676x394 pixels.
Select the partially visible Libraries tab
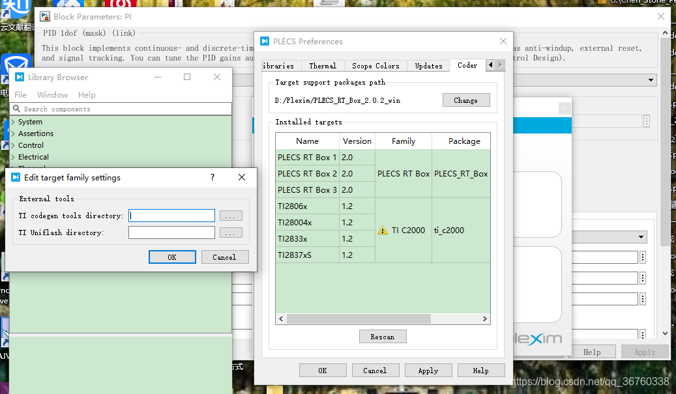click(x=281, y=66)
